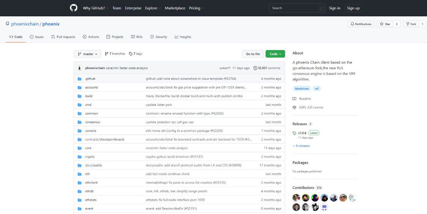Click commit message 'update listen port'
427x214 pixels.
click(x=159, y=105)
